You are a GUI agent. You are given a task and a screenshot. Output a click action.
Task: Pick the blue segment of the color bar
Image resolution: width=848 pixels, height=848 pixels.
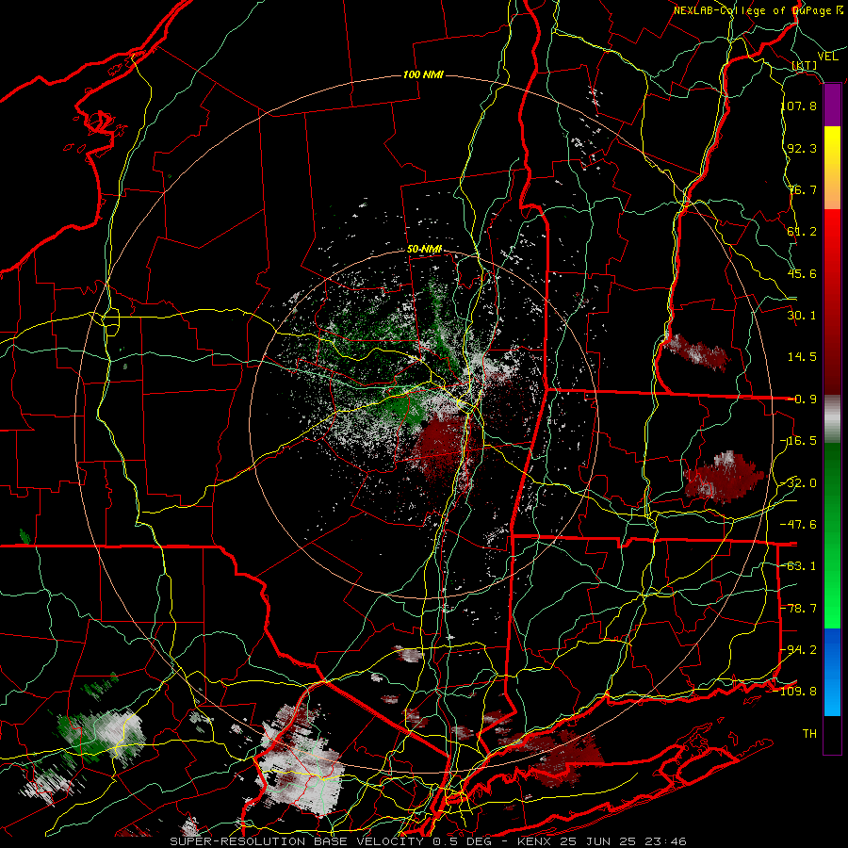pyautogui.click(x=832, y=672)
